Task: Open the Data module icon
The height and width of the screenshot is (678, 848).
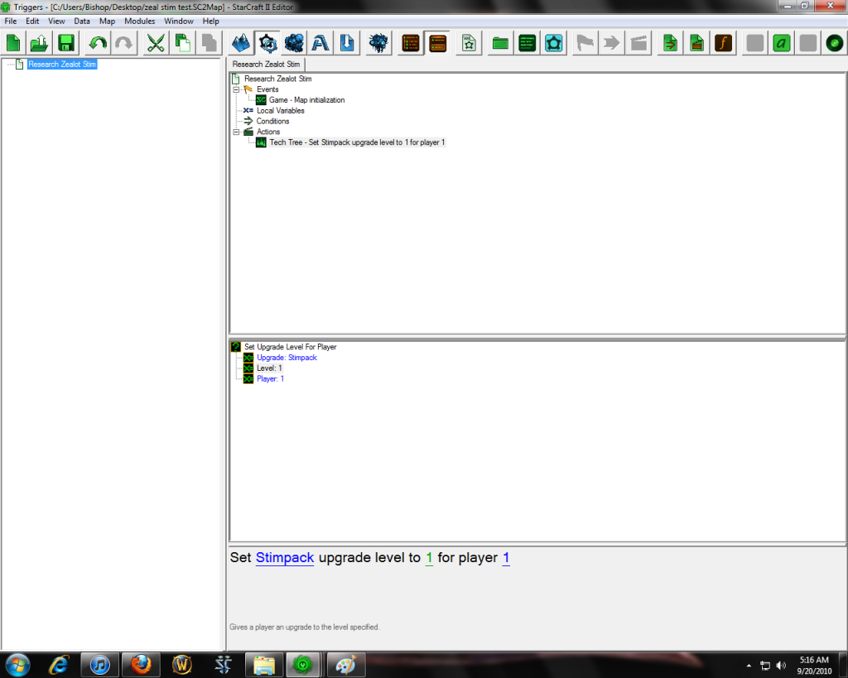Action: pos(294,43)
